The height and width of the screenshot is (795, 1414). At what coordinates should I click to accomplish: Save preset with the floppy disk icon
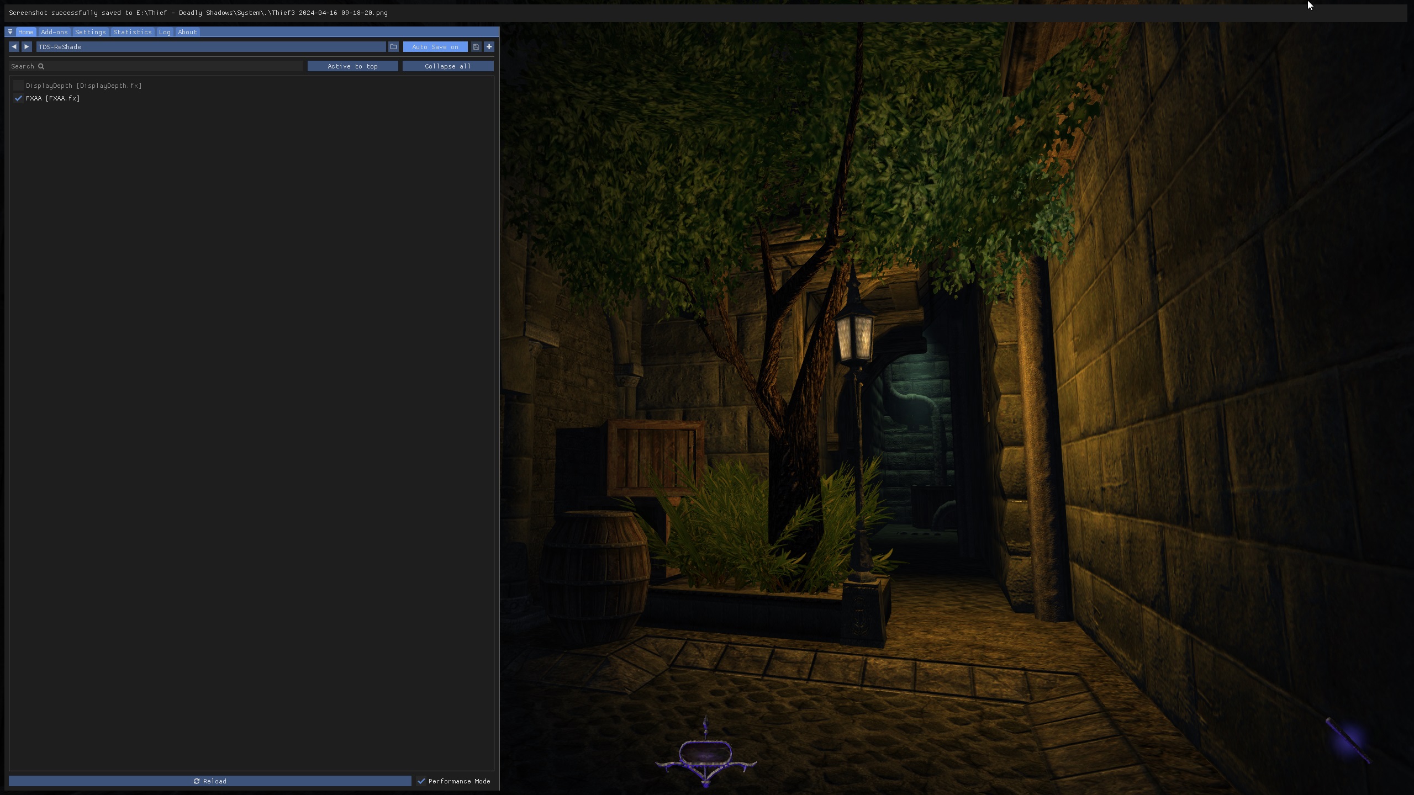click(476, 47)
